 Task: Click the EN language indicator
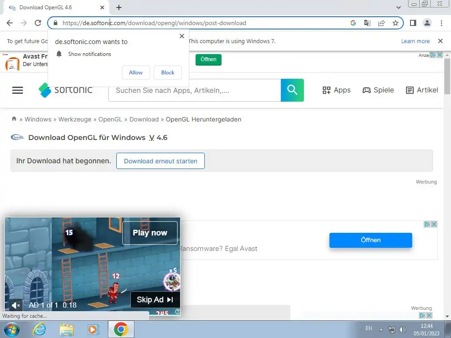pyautogui.click(x=369, y=328)
